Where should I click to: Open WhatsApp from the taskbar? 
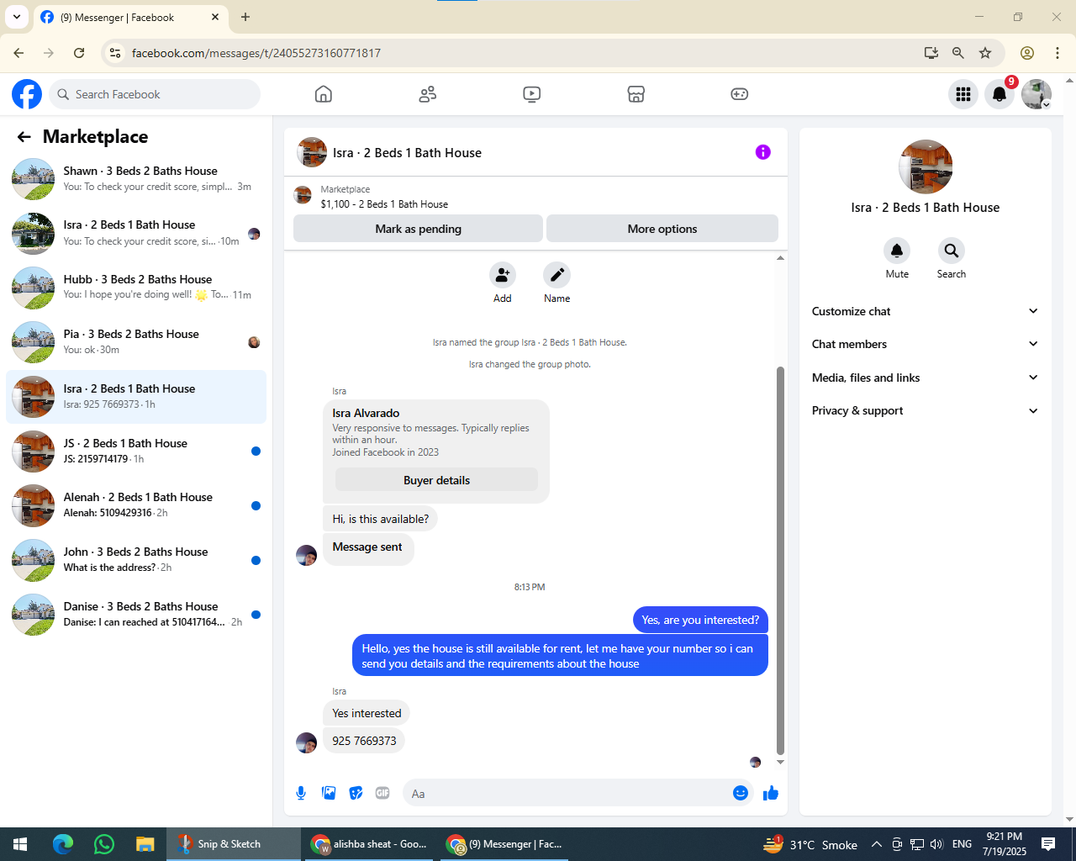tap(104, 844)
